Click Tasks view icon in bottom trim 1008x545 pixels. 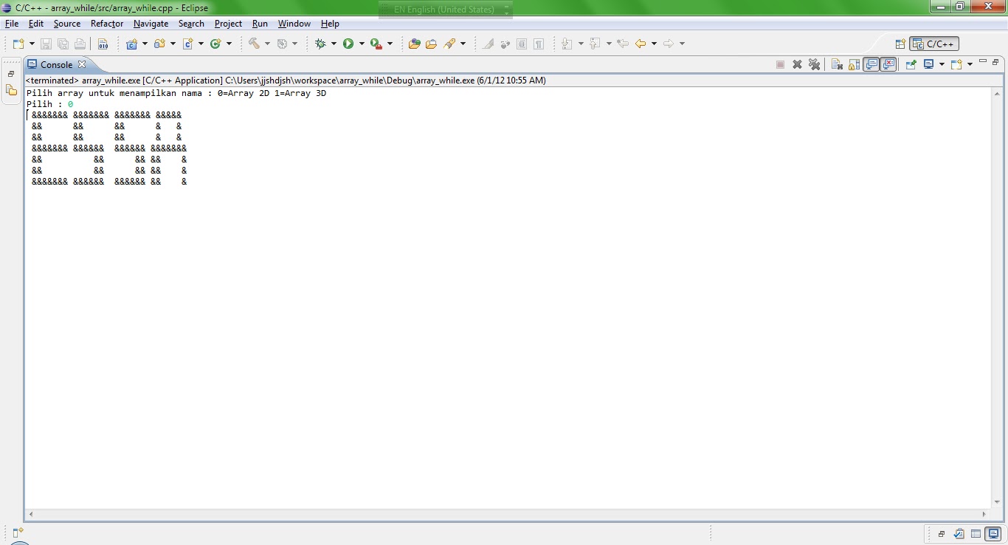(959, 533)
